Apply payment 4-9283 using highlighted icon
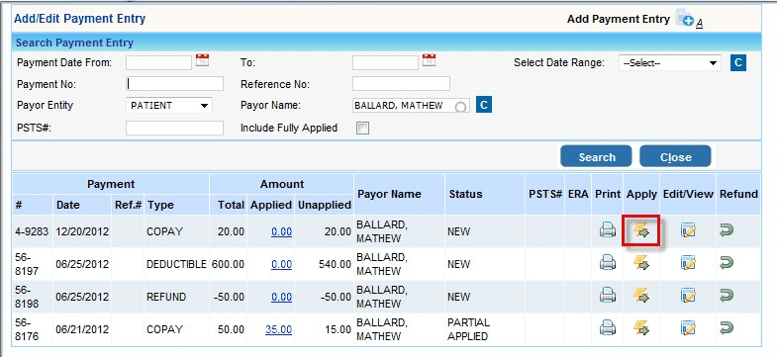 [x=641, y=230]
